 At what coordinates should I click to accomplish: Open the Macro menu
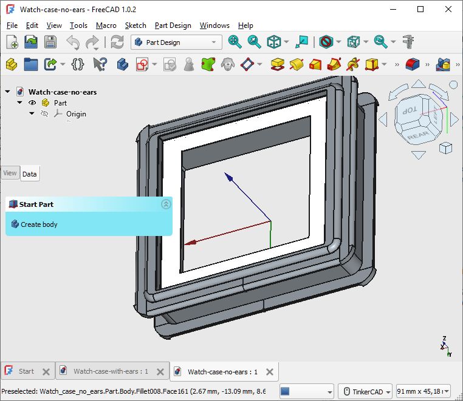[x=106, y=25]
